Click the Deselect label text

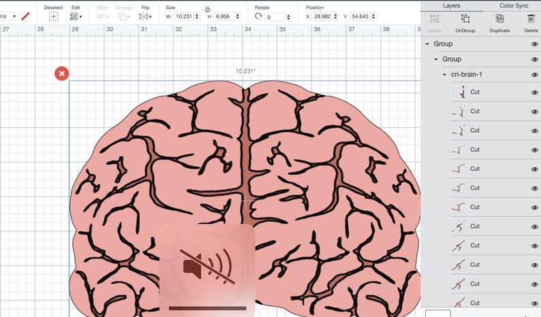pos(53,7)
